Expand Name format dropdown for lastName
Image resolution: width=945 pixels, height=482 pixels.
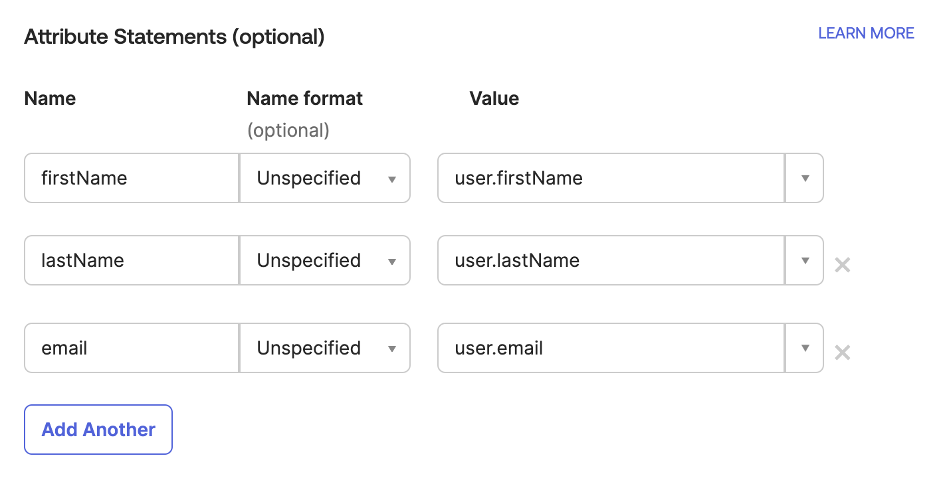tap(325, 260)
